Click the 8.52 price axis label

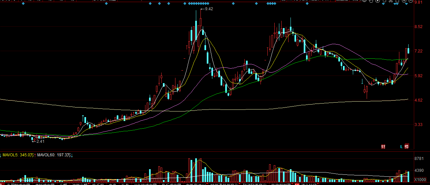418,27
